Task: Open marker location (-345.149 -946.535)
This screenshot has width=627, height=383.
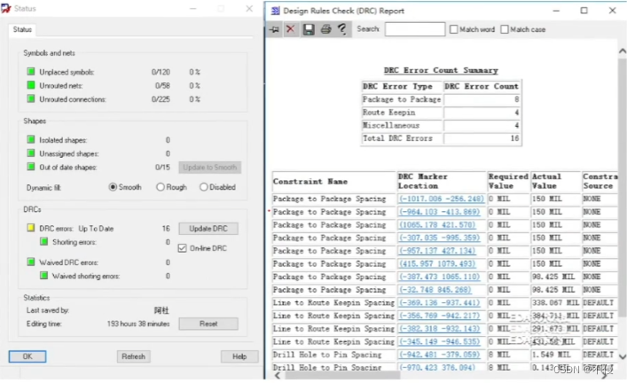Action: click(439, 342)
